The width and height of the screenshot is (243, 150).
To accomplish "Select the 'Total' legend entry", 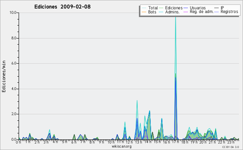I will point(153,8).
